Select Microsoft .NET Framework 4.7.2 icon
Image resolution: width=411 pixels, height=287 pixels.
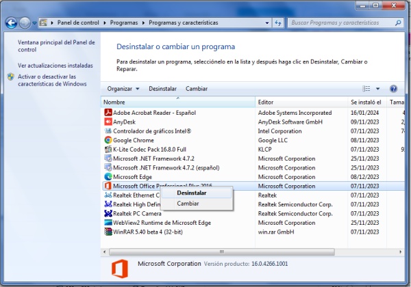pyautogui.click(x=108, y=159)
